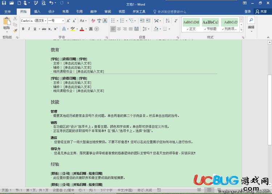The height and width of the screenshot is (194, 272).
Task: Align text left
Action: point(113,29)
